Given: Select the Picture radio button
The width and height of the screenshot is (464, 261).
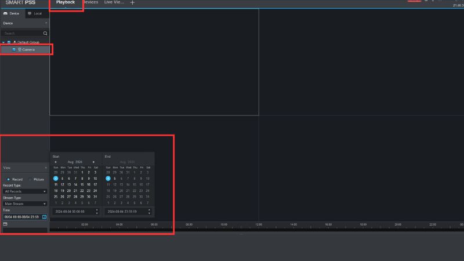Looking at the screenshot, I should 31,179.
